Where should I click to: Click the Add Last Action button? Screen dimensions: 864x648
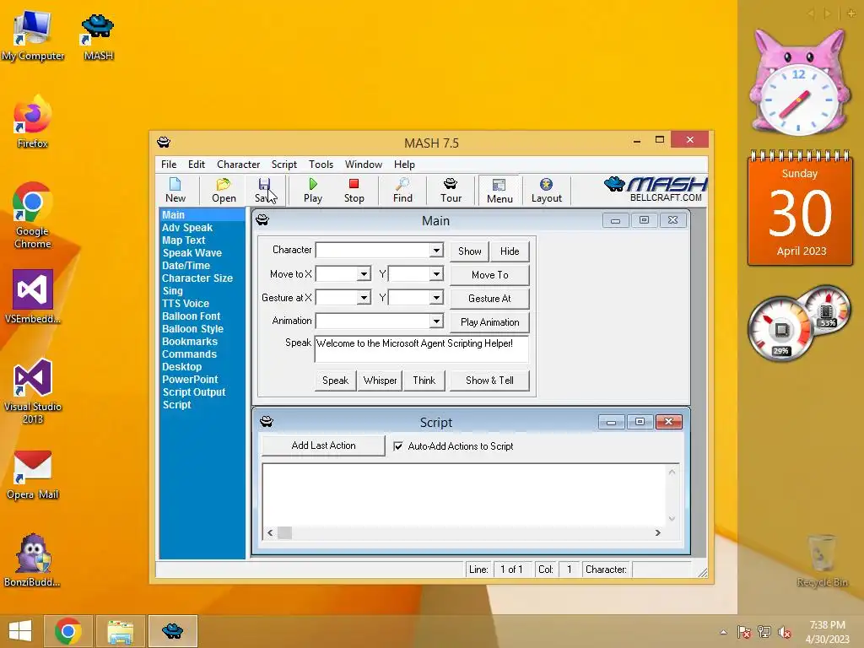pyautogui.click(x=323, y=445)
